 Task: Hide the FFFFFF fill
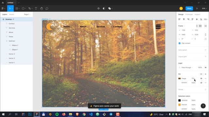point(201,83)
